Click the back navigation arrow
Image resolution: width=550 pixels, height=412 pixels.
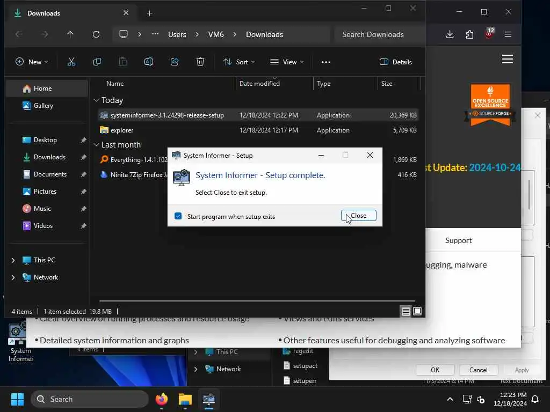[19, 34]
